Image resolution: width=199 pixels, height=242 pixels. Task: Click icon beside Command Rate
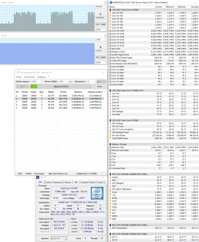click(110, 168)
